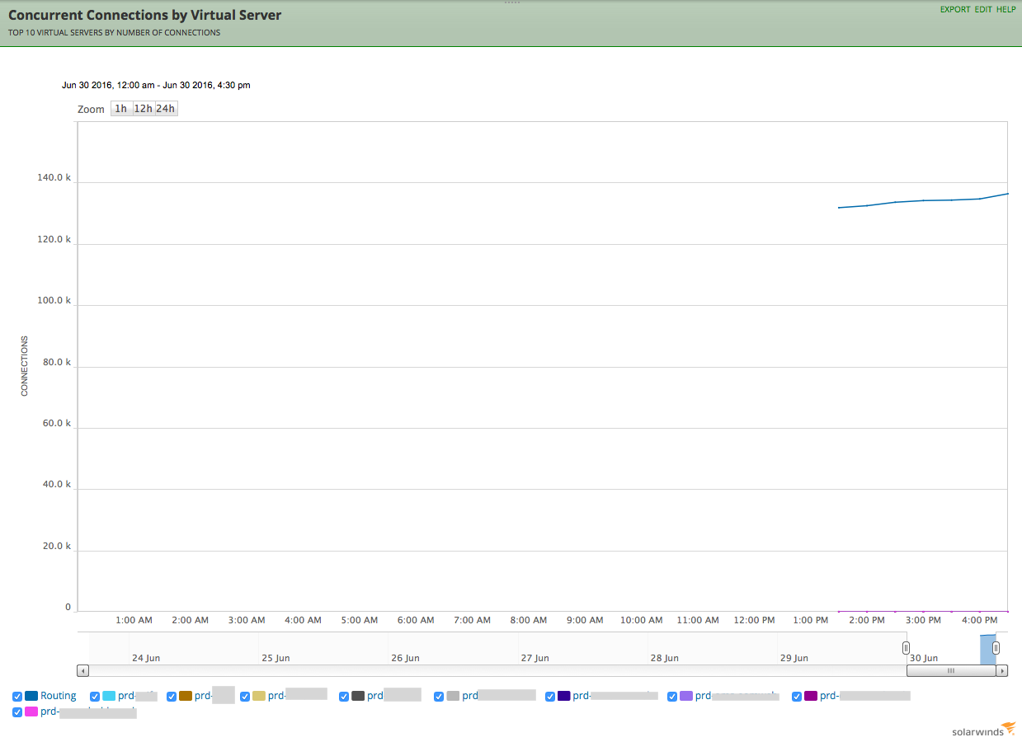1022x742 pixels.
Task: Click the Routing legend color swatch
Action: [x=31, y=696]
